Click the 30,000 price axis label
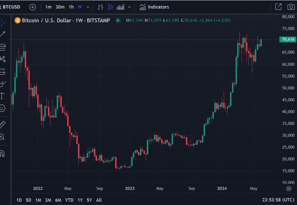This screenshot has height=205, width=297. [288, 135]
